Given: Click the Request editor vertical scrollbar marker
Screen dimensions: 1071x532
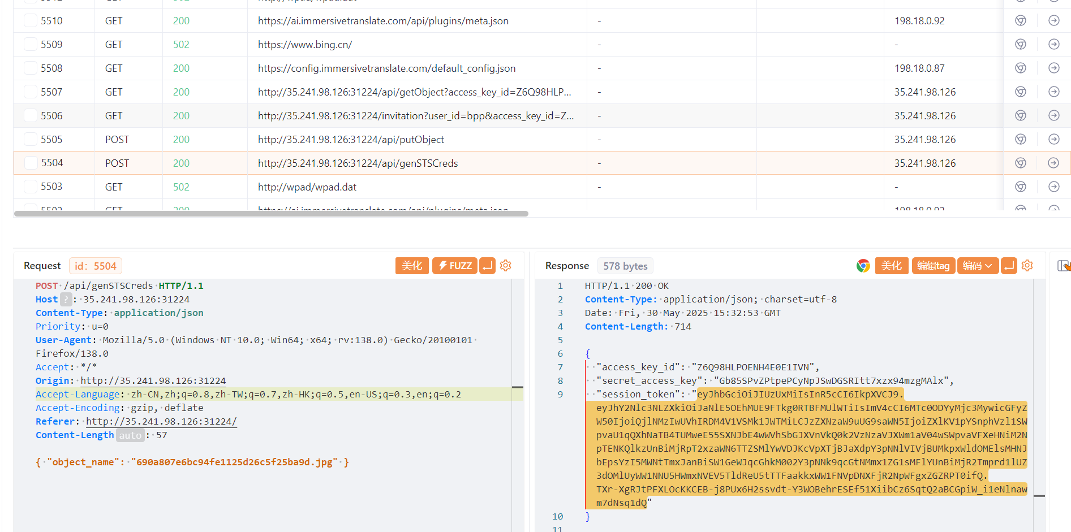Looking at the screenshot, I should pyautogui.click(x=517, y=387).
